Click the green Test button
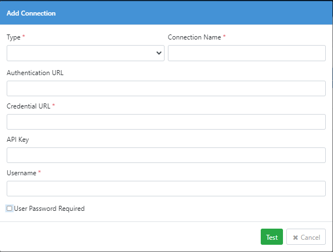The image size is (333, 252). coord(272,236)
